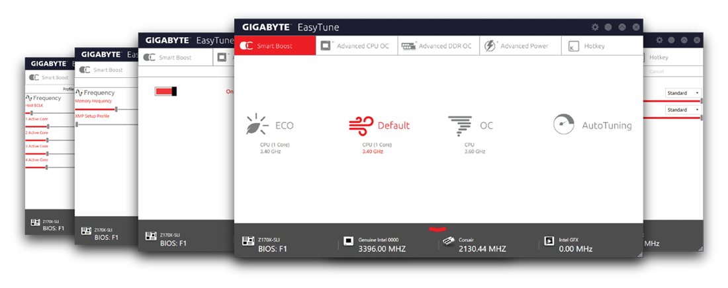The width and height of the screenshot is (728, 288).
Task: Click the XMP Setup Profile slider
Action: (77, 124)
